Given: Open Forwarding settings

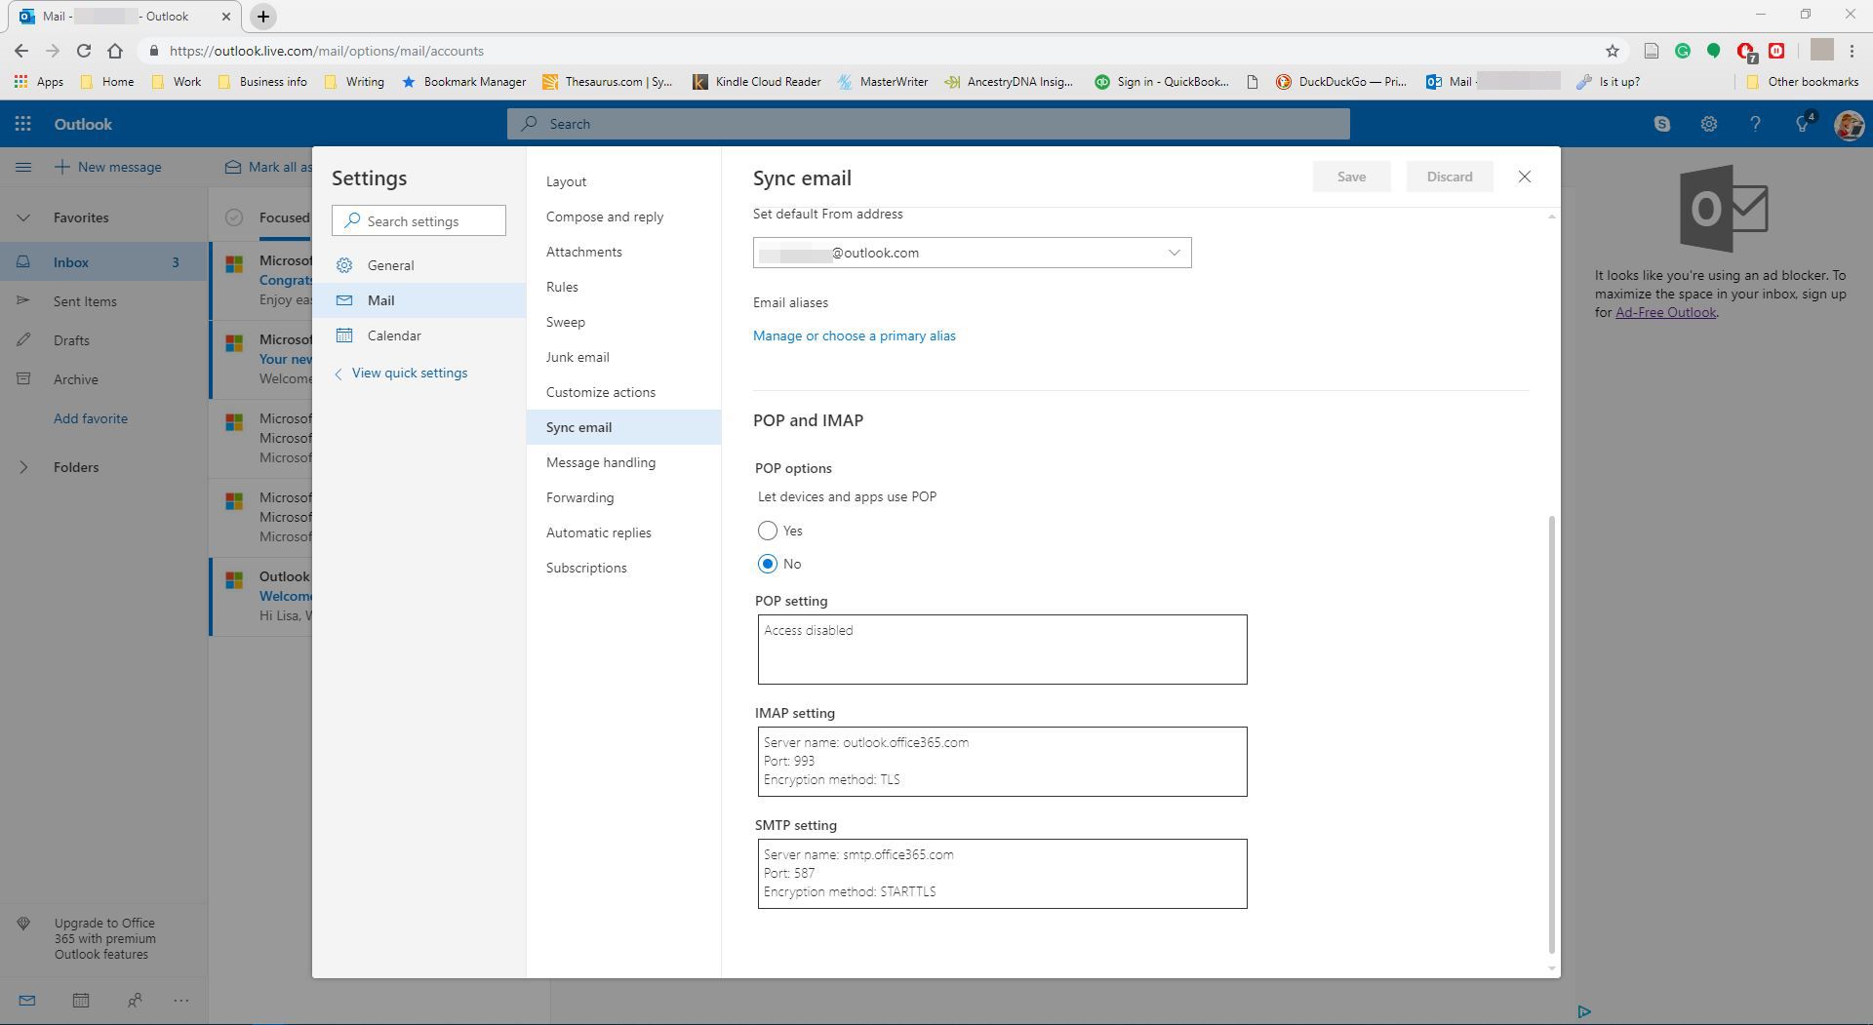Looking at the screenshot, I should click(x=623, y=497).
